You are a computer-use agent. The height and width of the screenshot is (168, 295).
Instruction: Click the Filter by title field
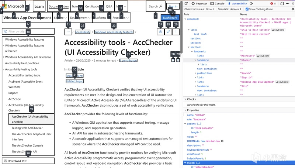coord(28,31)
